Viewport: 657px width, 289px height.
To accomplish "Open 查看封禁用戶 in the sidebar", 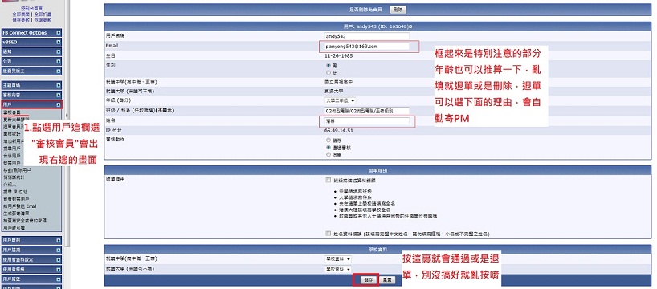I will tap(16, 199).
